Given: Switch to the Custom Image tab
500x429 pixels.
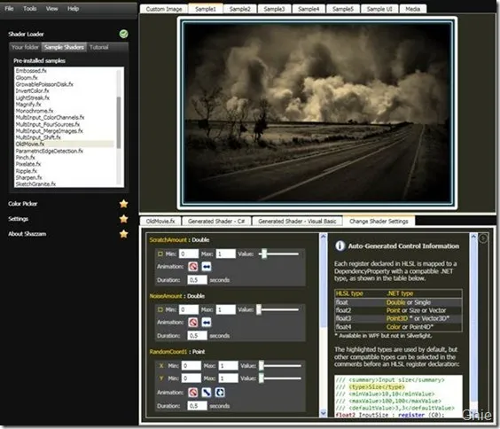Looking at the screenshot, I should [164, 9].
